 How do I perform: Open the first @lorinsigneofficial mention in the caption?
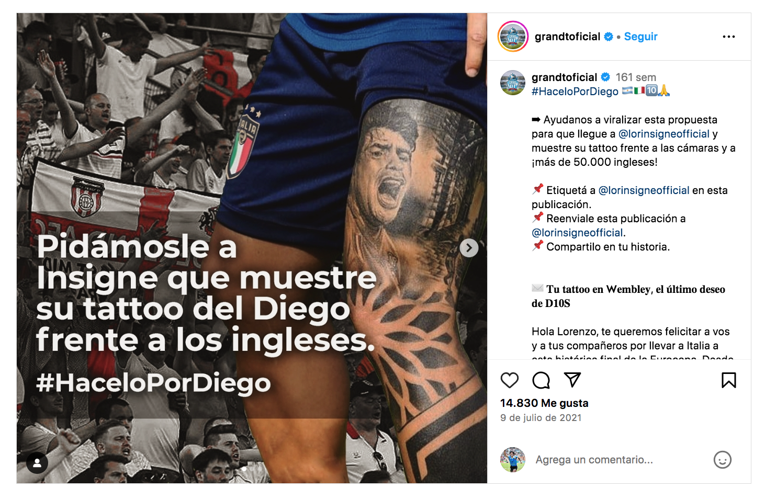(663, 134)
